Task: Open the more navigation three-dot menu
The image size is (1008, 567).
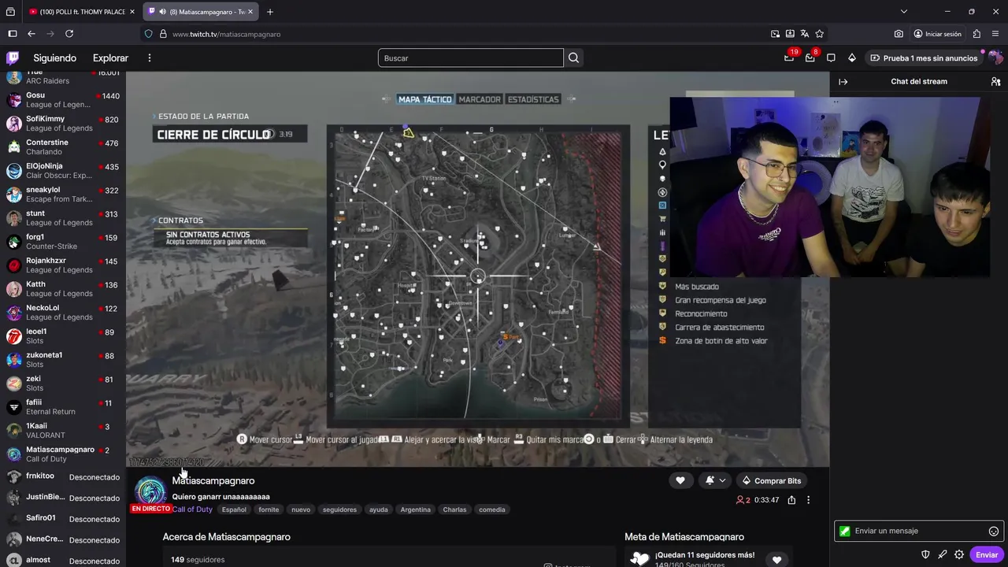Action: coord(149,57)
